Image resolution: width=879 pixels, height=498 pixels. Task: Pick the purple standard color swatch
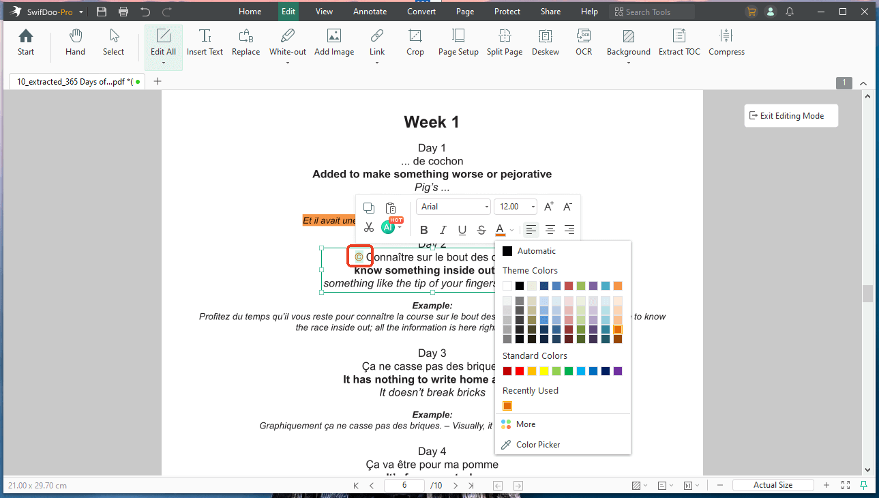(x=618, y=371)
